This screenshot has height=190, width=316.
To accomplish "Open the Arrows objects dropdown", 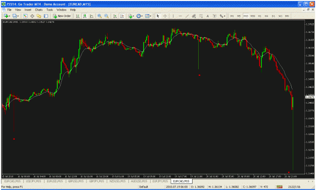I will pyautogui.click(x=222, y=16).
